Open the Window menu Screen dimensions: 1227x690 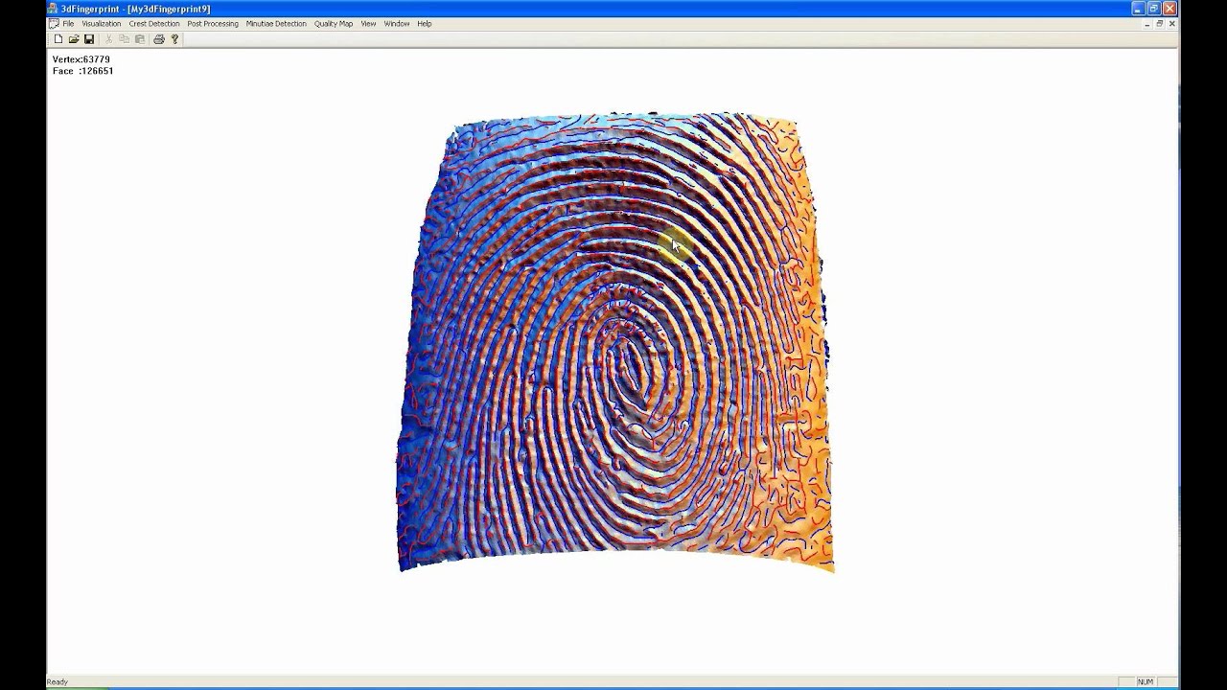(x=397, y=23)
